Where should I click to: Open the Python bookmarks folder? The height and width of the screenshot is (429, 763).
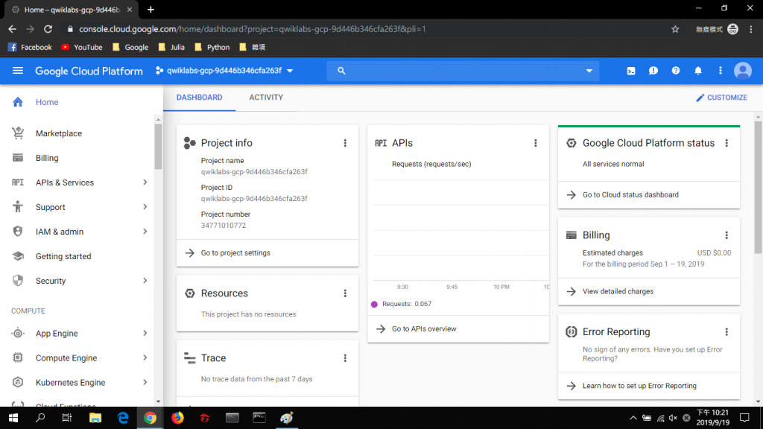pyautogui.click(x=212, y=47)
